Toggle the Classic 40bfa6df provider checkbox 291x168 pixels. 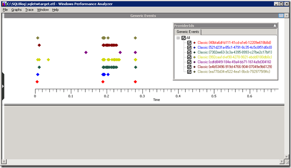(189, 43)
